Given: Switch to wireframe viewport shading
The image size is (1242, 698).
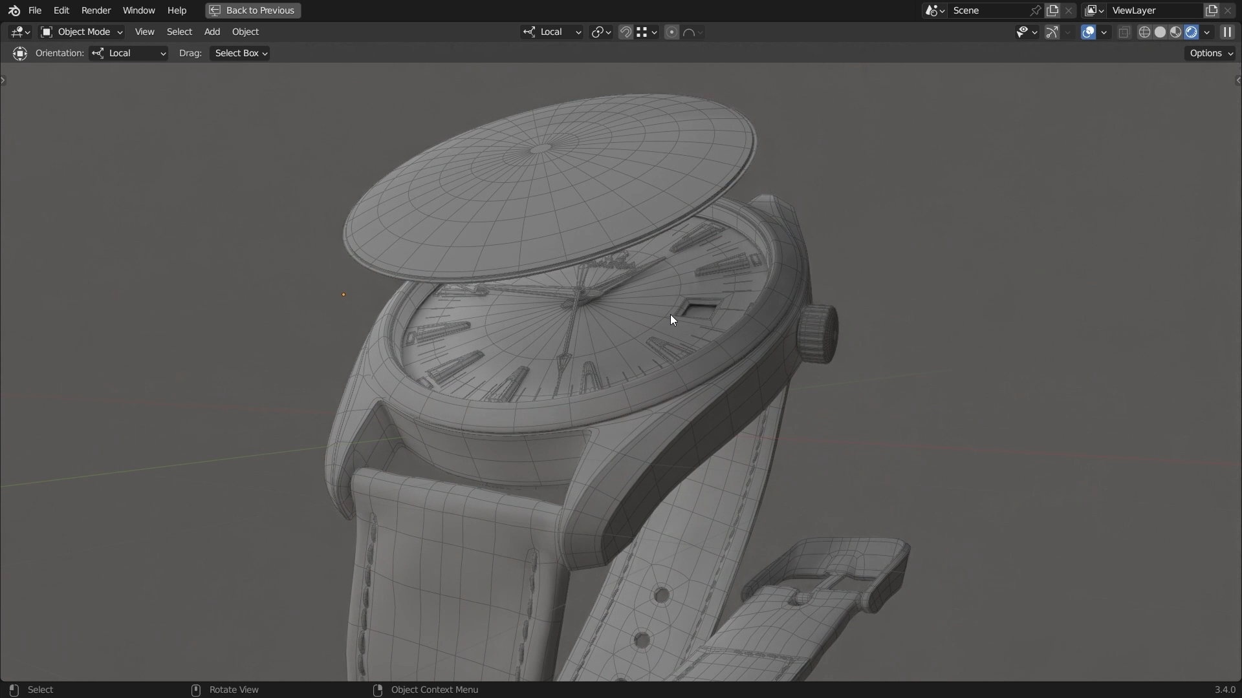Looking at the screenshot, I should 1144,32.
